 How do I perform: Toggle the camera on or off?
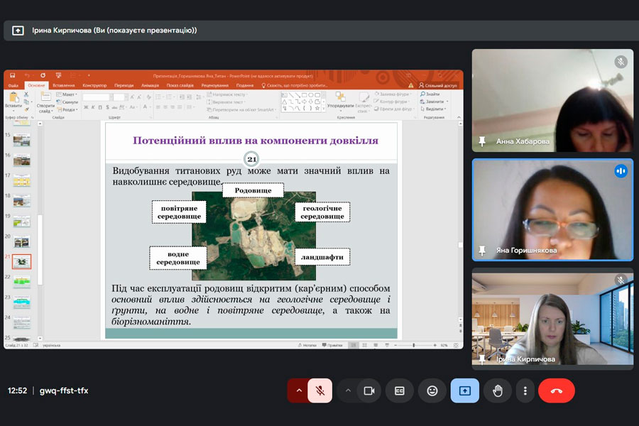(x=368, y=390)
